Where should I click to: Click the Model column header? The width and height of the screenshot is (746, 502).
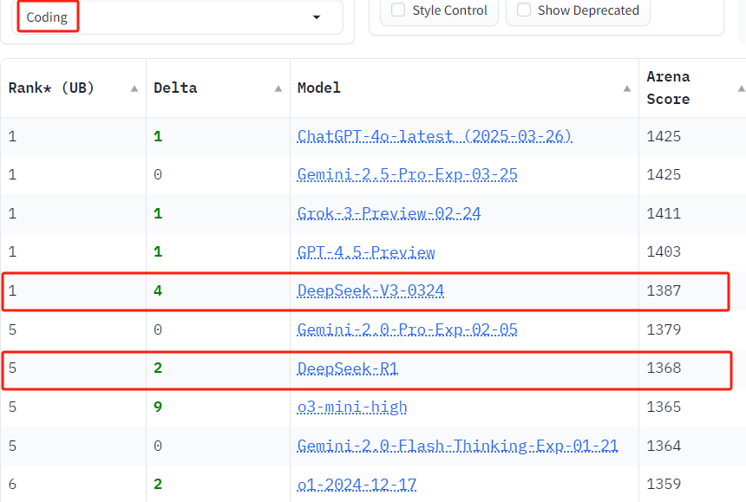[464, 88]
